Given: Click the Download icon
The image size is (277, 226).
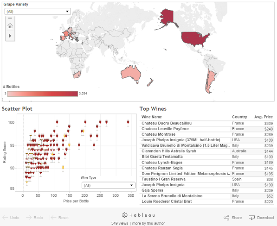Looking at the screenshot, I should pos(251,218).
